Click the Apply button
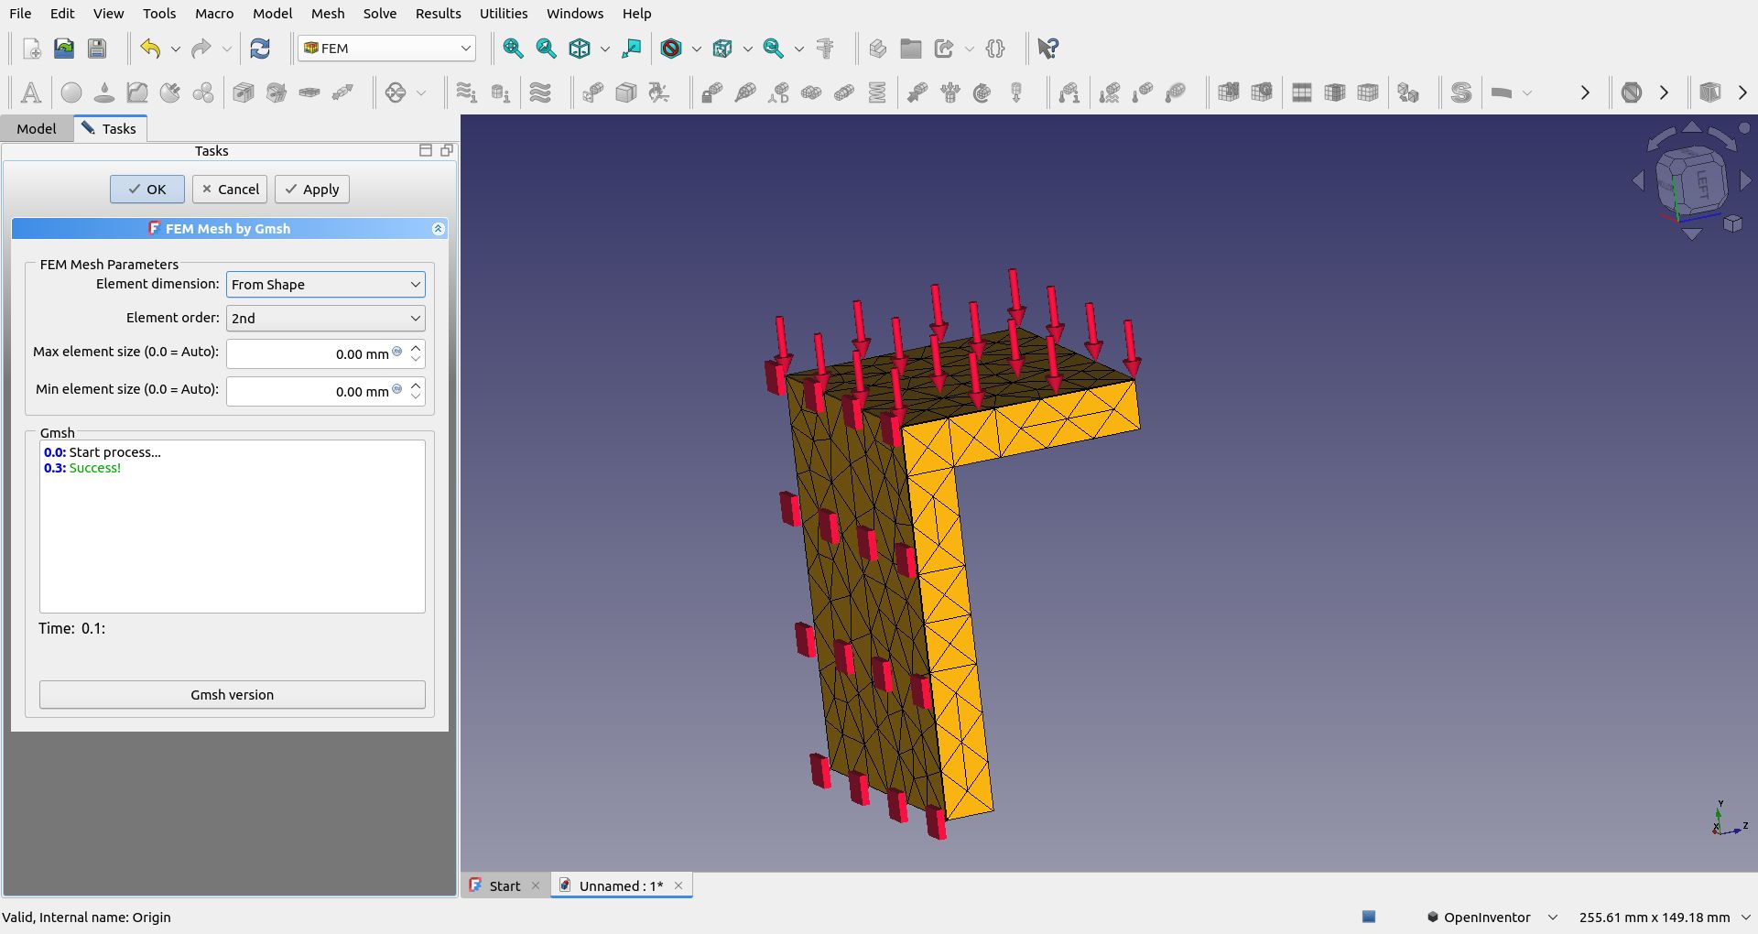The width and height of the screenshot is (1758, 934). pos(312,190)
